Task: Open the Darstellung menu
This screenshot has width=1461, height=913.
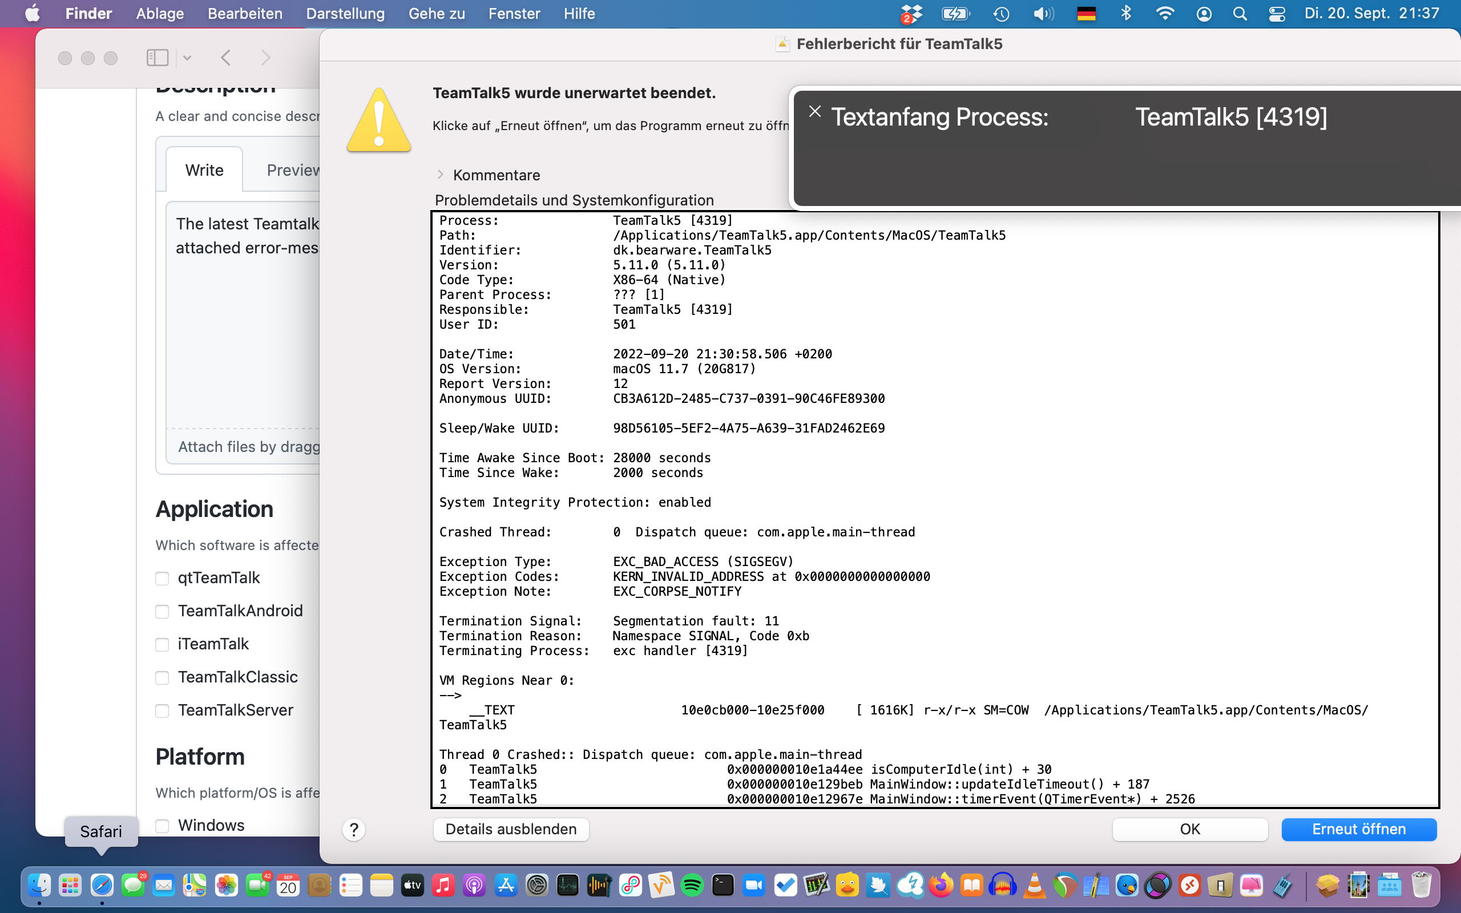Action: coord(345,13)
